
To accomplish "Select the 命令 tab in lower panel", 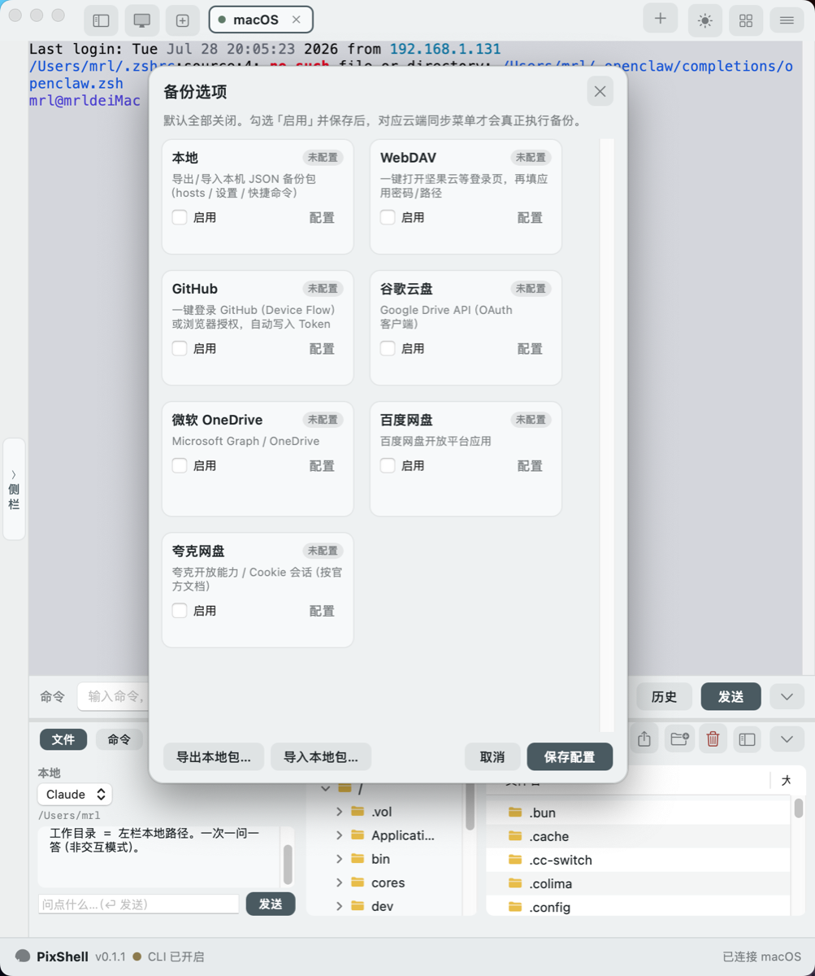I will [119, 739].
